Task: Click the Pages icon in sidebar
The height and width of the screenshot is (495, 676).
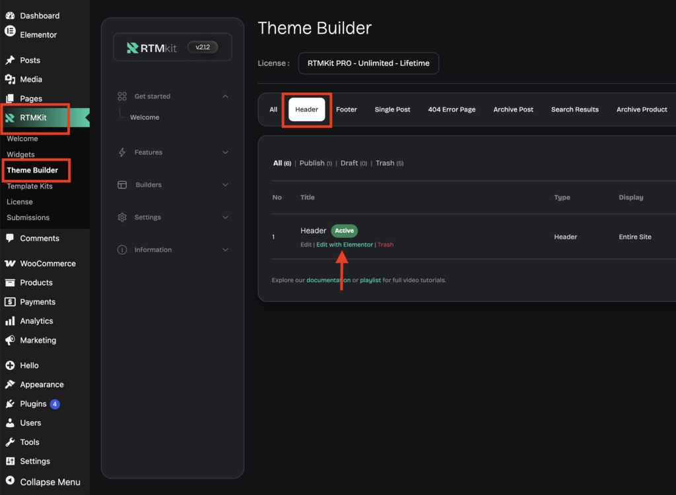Action: point(10,98)
